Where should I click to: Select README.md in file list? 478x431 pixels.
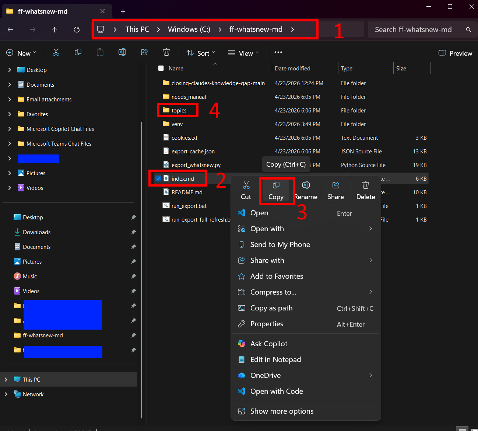[x=187, y=192]
